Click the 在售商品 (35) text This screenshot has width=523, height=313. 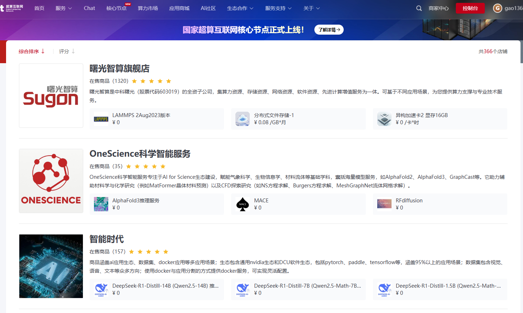click(106, 166)
